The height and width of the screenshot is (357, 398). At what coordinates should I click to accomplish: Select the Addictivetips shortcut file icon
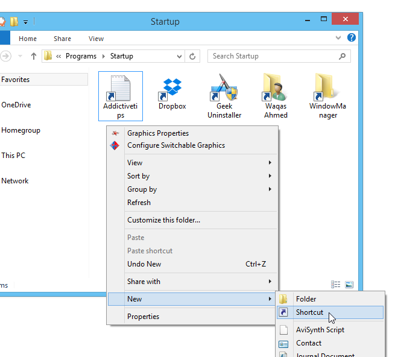[x=121, y=89]
